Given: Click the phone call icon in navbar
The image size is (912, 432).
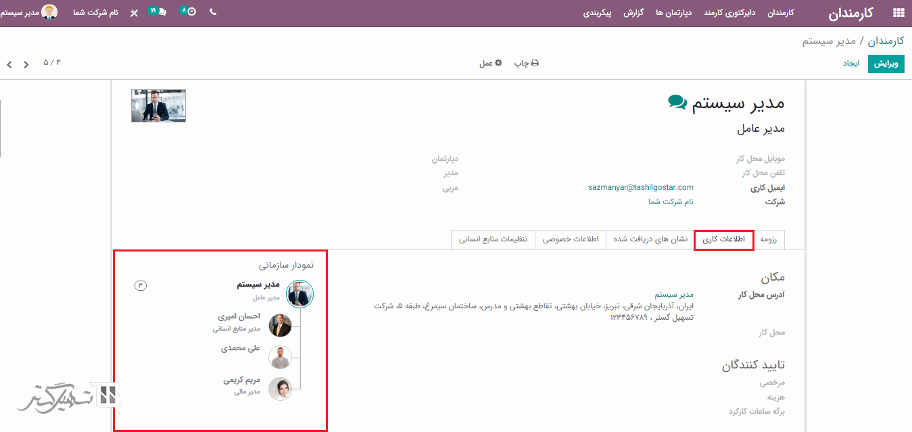Looking at the screenshot, I should pos(213,12).
